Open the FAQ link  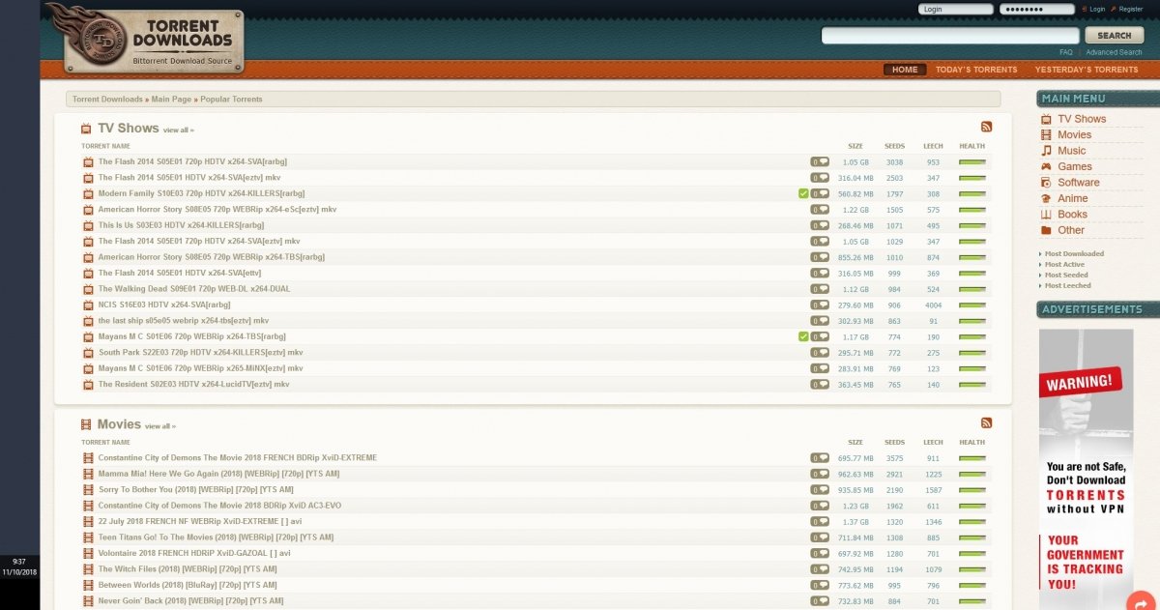point(1066,52)
